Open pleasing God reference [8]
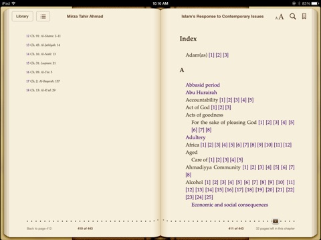The width and height of the screenshot is (321, 240). 209,130
